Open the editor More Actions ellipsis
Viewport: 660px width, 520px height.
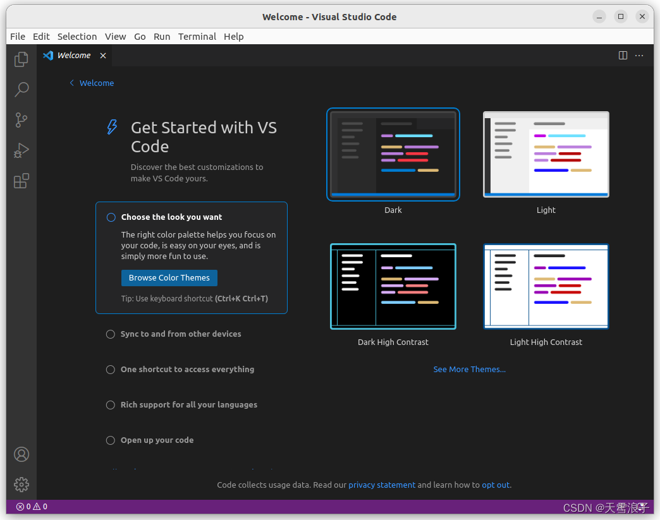pos(639,56)
